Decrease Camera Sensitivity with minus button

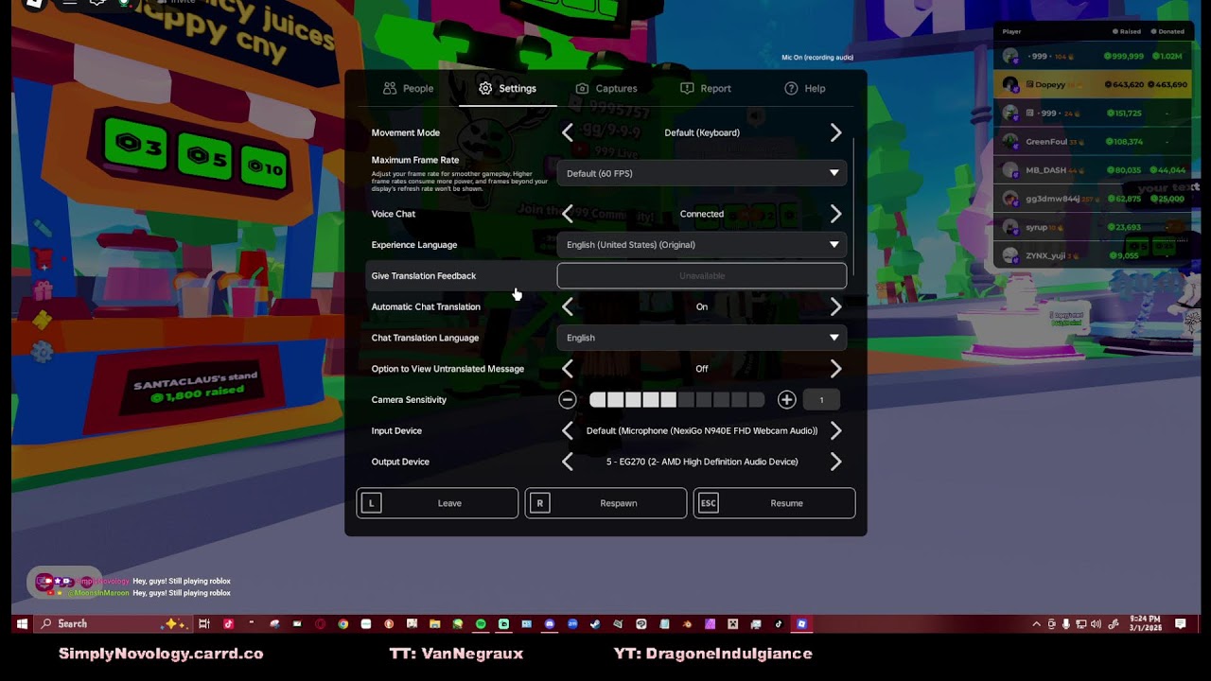[x=568, y=400]
